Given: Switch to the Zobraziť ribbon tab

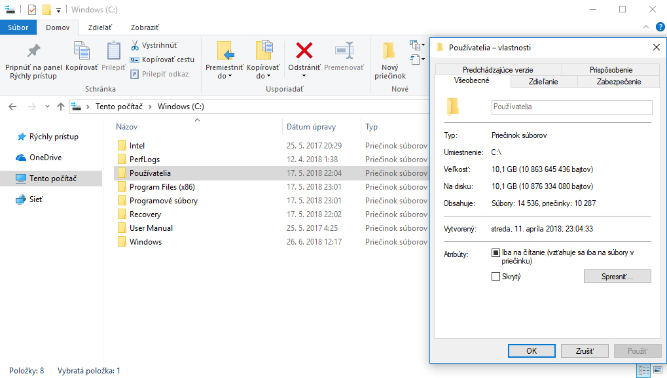Looking at the screenshot, I should (x=145, y=27).
